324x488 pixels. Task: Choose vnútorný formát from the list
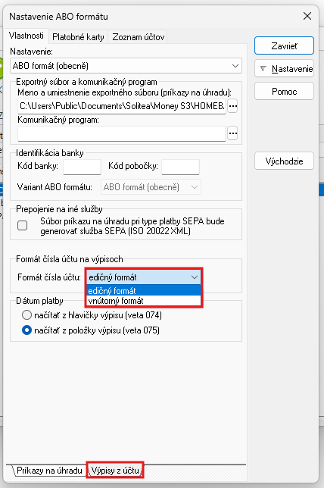click(x=144, y=301)
